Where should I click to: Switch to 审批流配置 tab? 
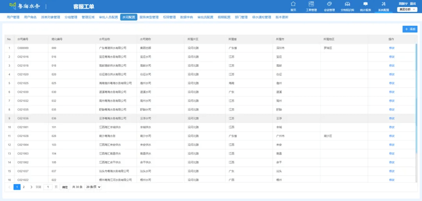[206, 17]
